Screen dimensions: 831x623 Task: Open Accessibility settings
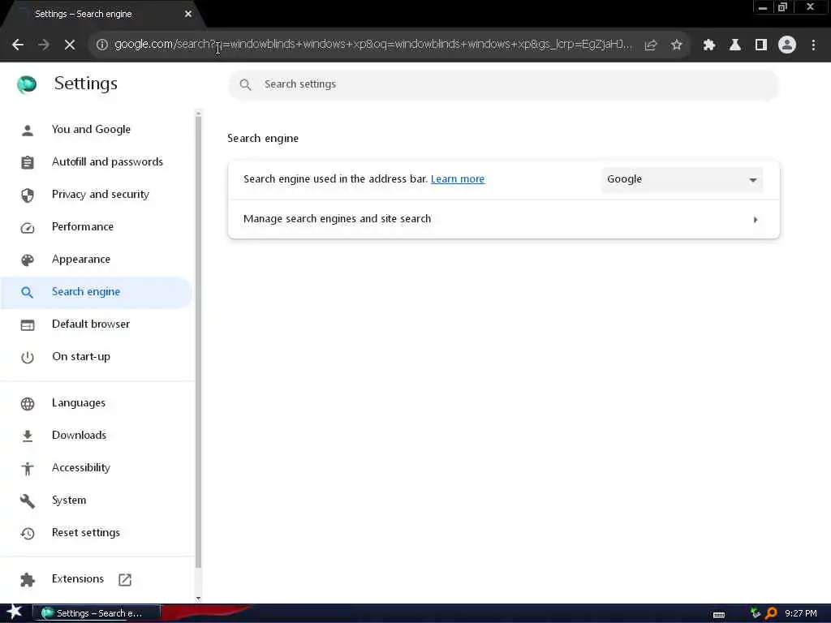[81, 467]
